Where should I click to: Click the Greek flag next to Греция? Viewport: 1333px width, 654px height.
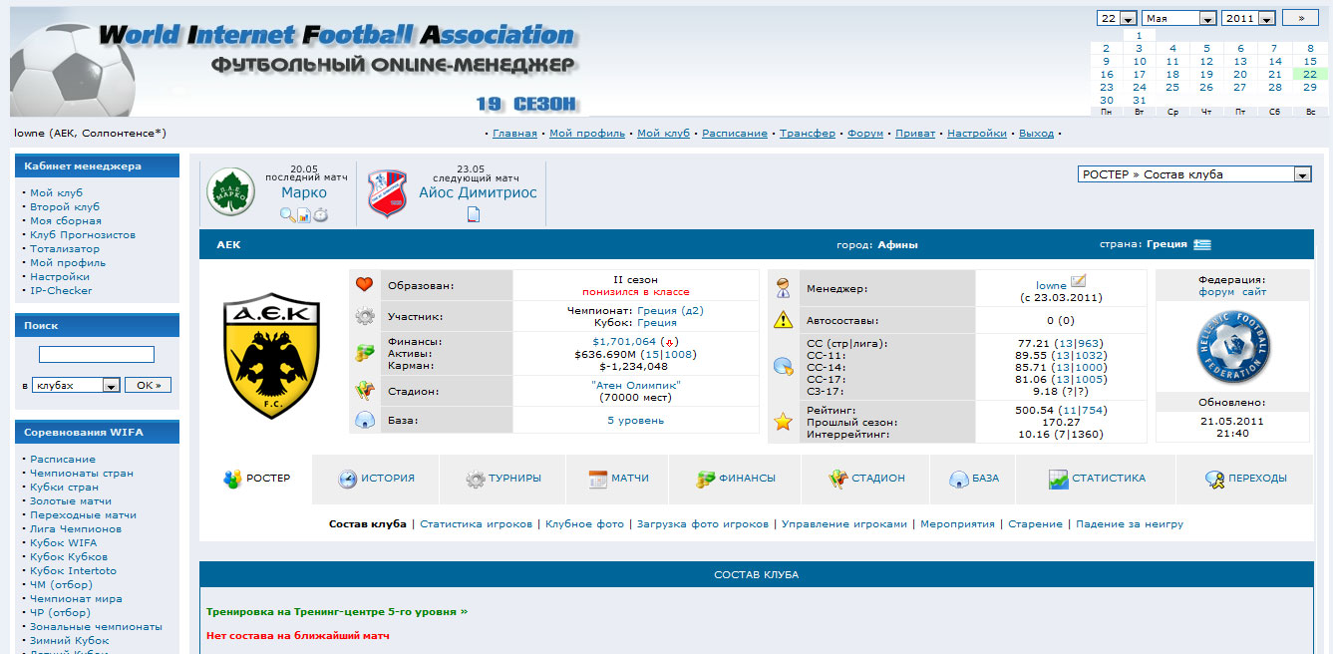click(1202, 244)
